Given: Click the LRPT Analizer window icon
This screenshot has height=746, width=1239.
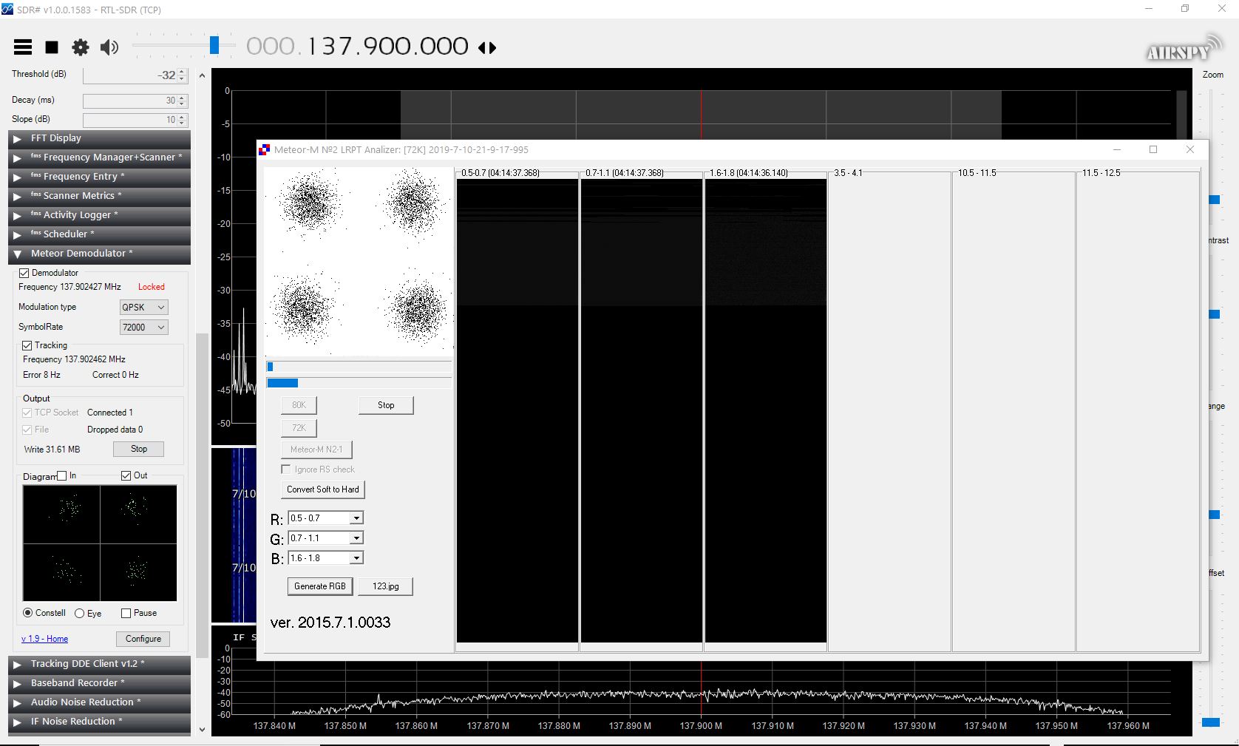Looking at the screenshot, I should 264,149.
